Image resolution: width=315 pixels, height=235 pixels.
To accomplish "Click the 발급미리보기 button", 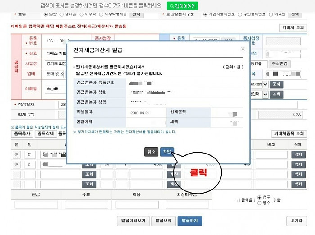I will point(132,221).
